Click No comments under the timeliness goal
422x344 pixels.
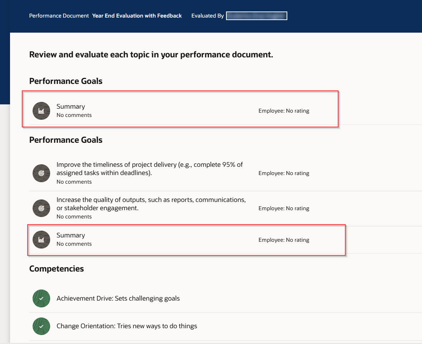(74, 182)
